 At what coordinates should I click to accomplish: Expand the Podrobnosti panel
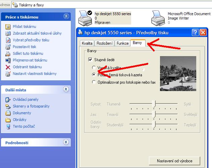(x=66, y=142)
